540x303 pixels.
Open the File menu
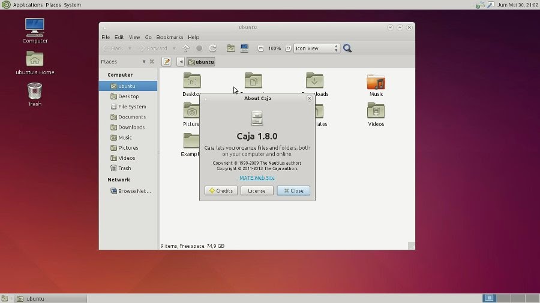[x=106, y=37]
